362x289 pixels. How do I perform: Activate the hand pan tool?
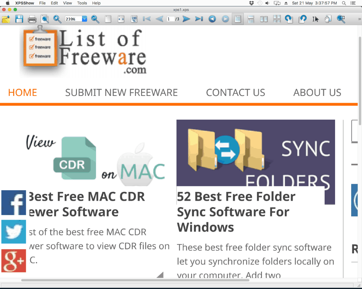pos(328,19)
